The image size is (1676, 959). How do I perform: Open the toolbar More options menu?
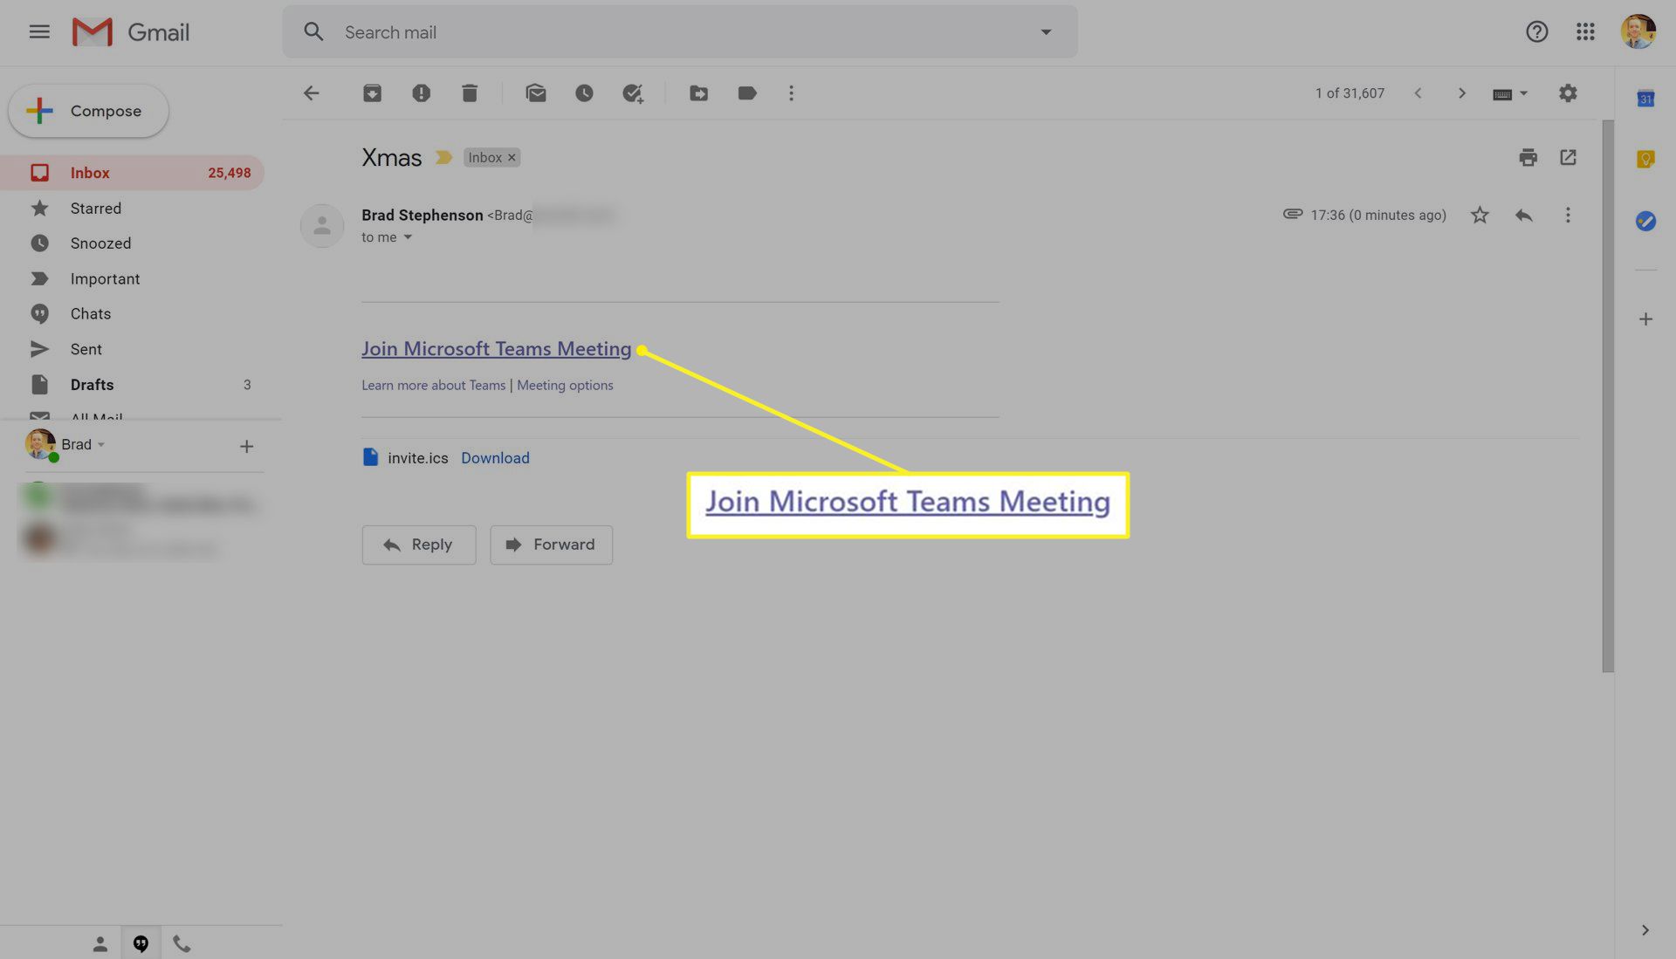point(792,93)
